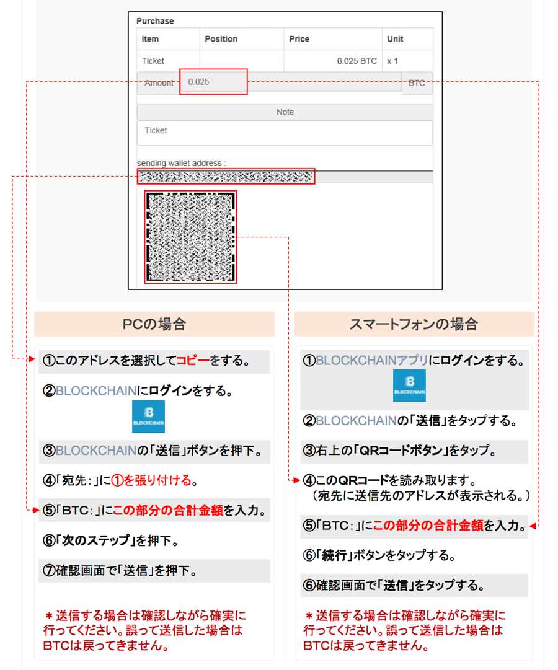Screen dimensions: 558x670
Task: Click the red warning note under smartphone column
Action: (x=404, y=630)
